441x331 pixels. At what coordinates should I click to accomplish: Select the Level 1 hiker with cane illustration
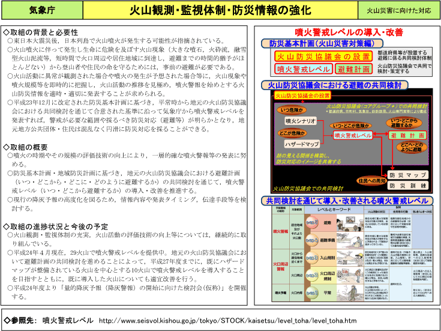pos(350,293)
